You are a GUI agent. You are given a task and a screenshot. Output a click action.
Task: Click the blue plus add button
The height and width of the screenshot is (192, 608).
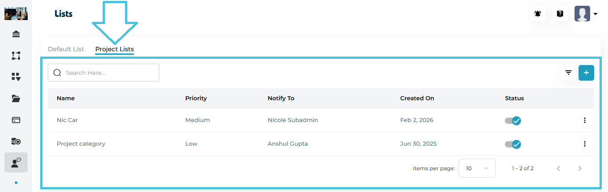point(586,73)
